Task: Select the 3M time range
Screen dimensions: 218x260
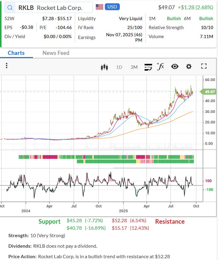Action: [134, 67]
